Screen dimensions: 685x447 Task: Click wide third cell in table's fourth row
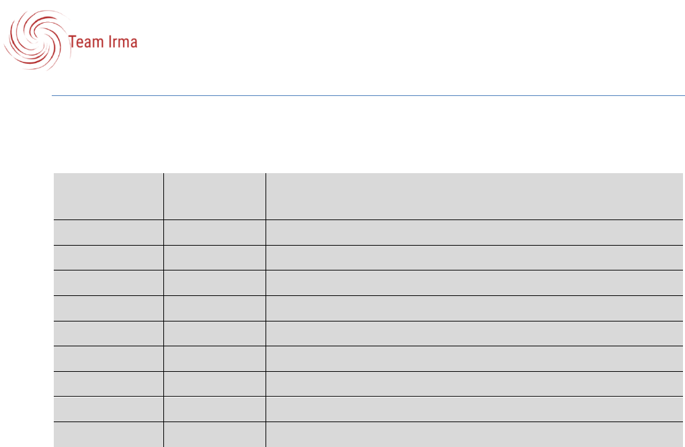click(x=474, y=283)
